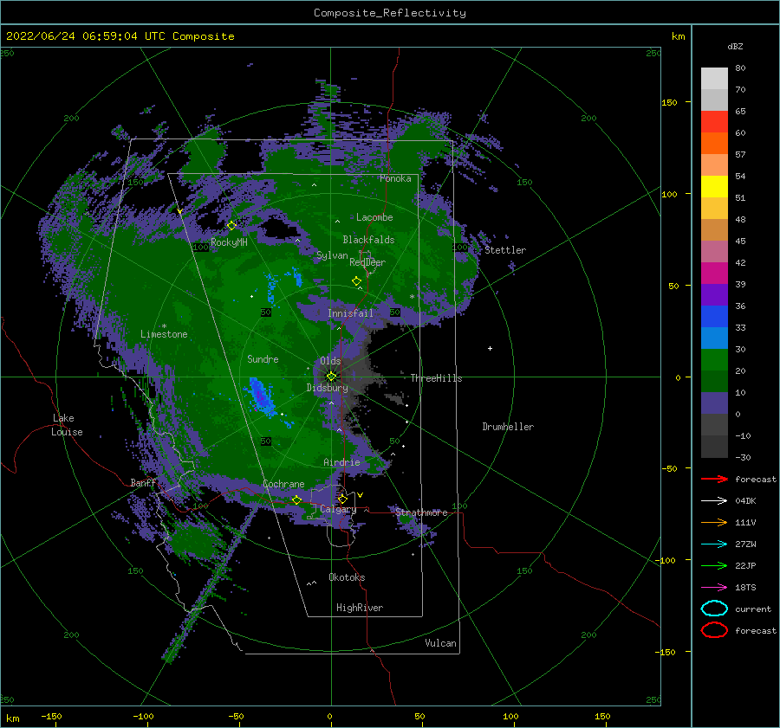Click the Lake Louise label
The image size is (780, 728).
67,425
